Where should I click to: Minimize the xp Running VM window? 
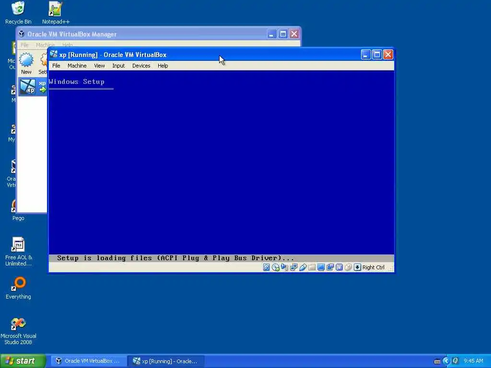click(366, 55)
